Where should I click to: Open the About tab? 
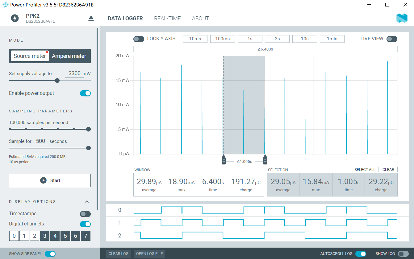[200, 18]
